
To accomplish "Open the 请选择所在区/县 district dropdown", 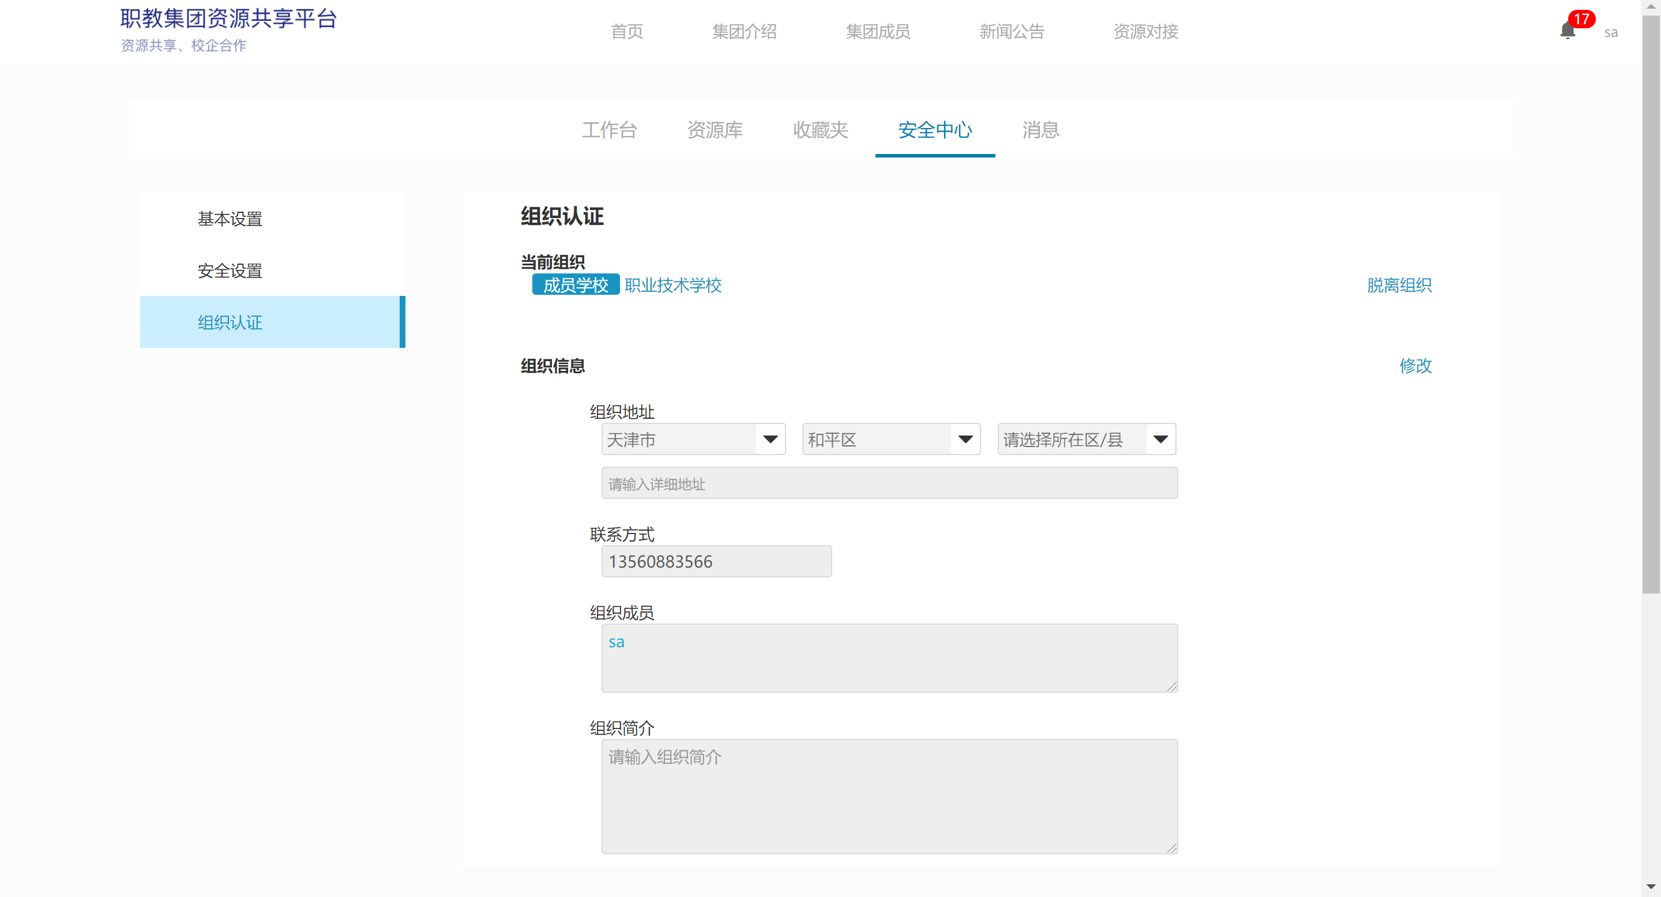I will (x=1086, y=439).
